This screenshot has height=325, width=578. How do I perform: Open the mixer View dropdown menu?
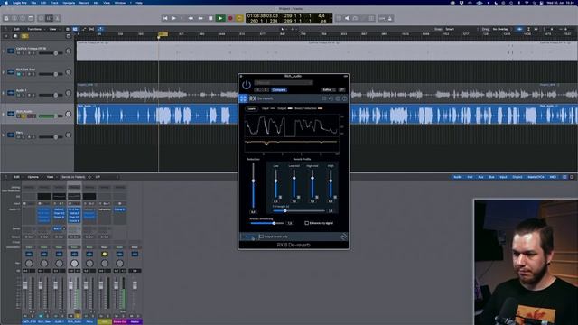51,177
